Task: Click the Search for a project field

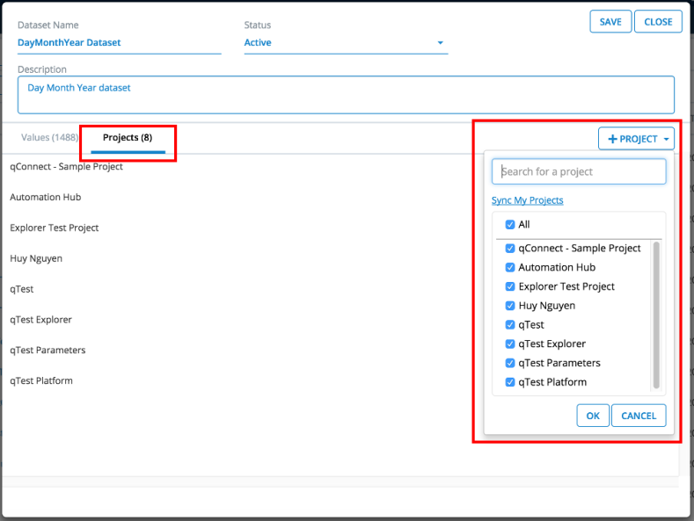Action: coord(579,172)
